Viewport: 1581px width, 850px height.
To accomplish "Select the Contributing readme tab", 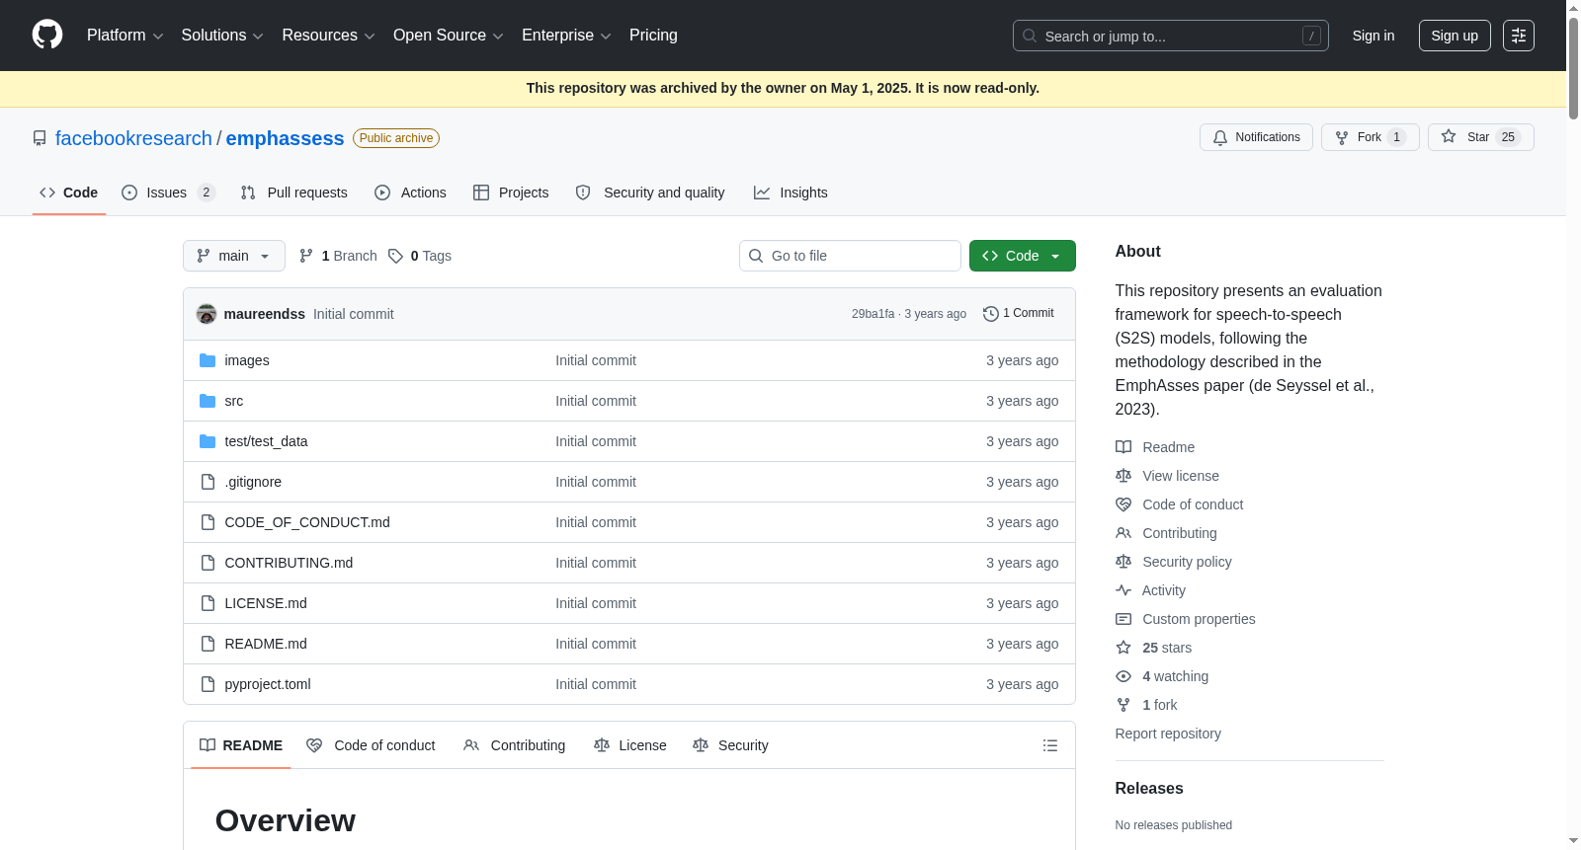I will click(x=515, y=745).
